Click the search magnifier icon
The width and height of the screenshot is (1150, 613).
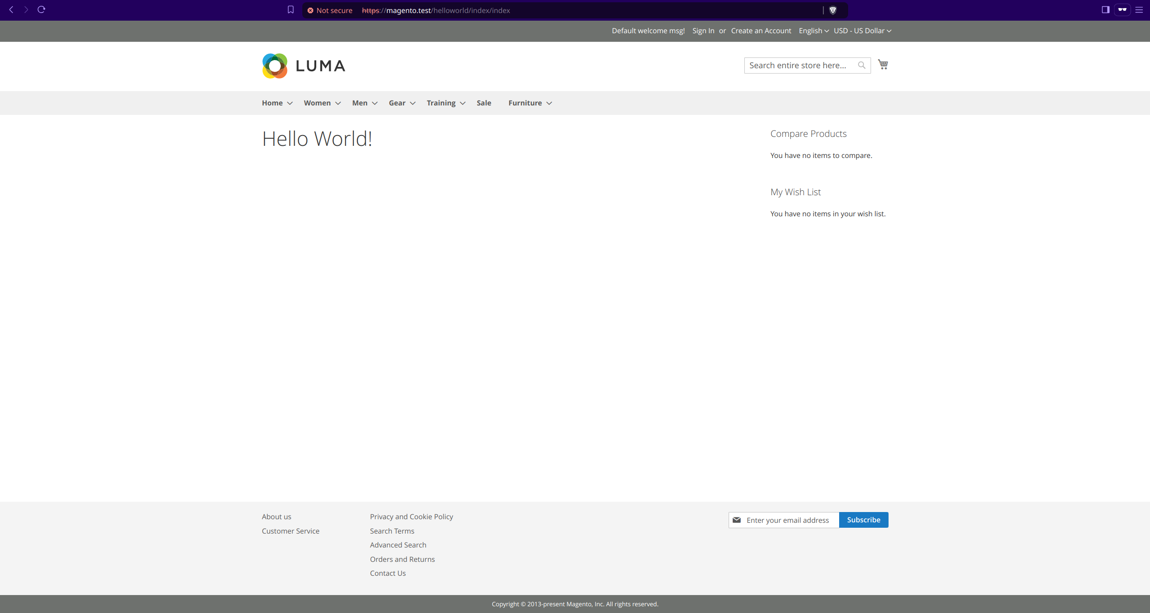[x=861, y=66]
